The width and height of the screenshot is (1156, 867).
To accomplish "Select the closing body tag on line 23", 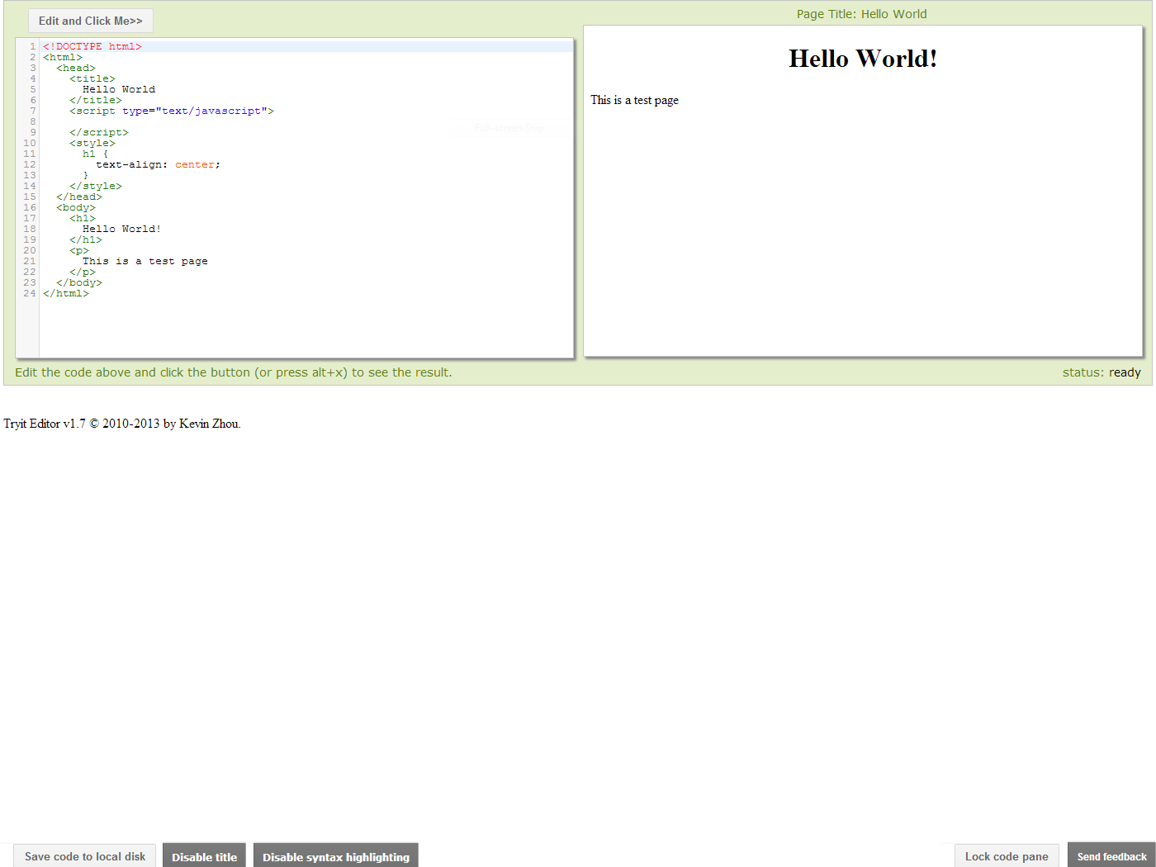I will tap(78, 282).
